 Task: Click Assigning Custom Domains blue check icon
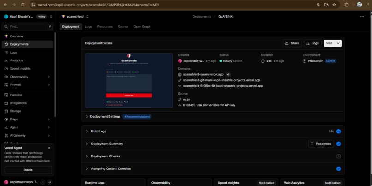339,168
